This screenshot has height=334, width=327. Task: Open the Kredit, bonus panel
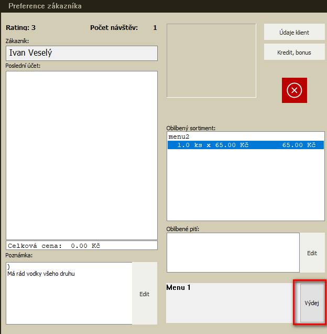pyautogui.click(x=294, y=53)
